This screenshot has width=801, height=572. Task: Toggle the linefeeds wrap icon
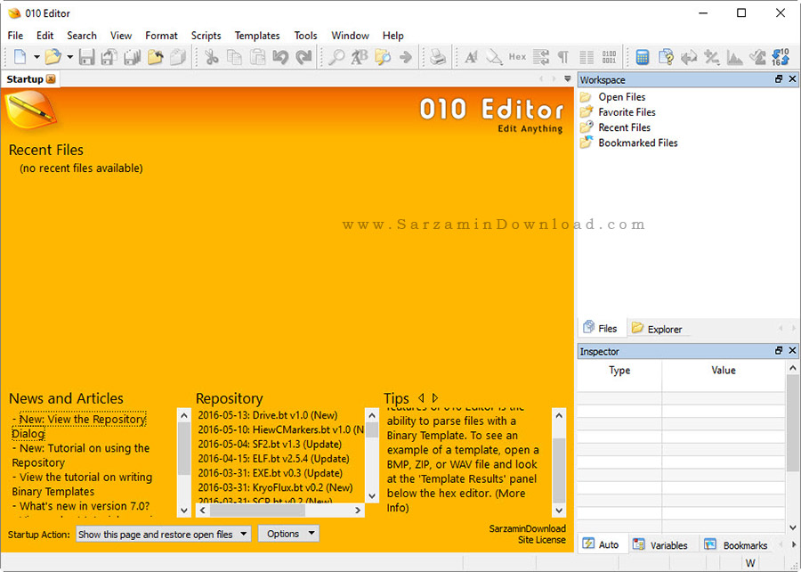click(x=540, y=57)
